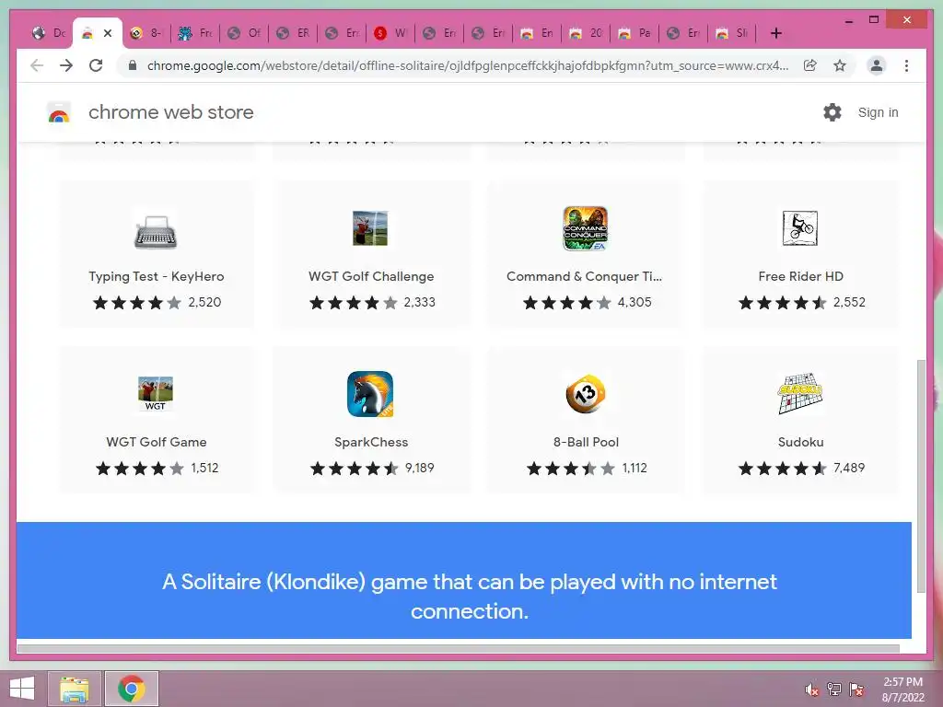Switch to the Fr tab with frog icon
The image size is (943, 707).
coord(195,33)
